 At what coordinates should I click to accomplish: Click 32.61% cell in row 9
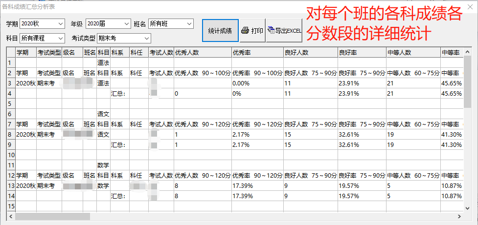coord(362,145)
